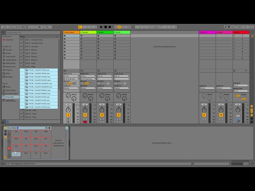Open the Audio Effects category in browser

[x=11, y=60]
